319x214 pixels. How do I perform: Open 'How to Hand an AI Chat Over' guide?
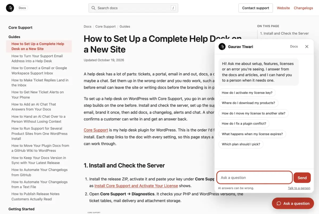click(39, 119)
